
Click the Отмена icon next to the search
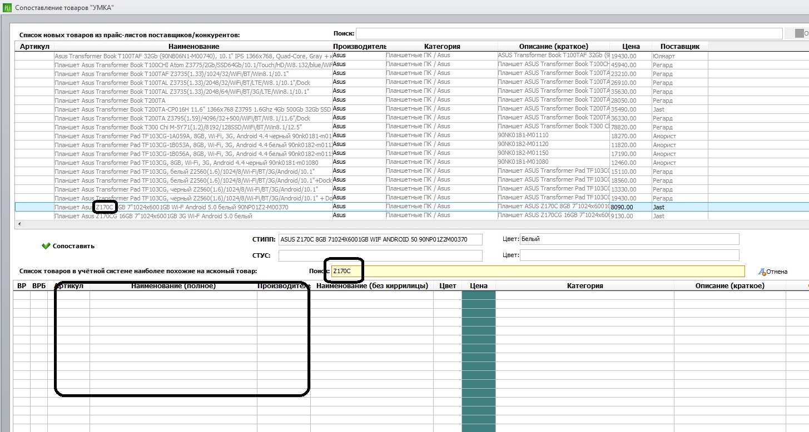[x=762, y=272]
